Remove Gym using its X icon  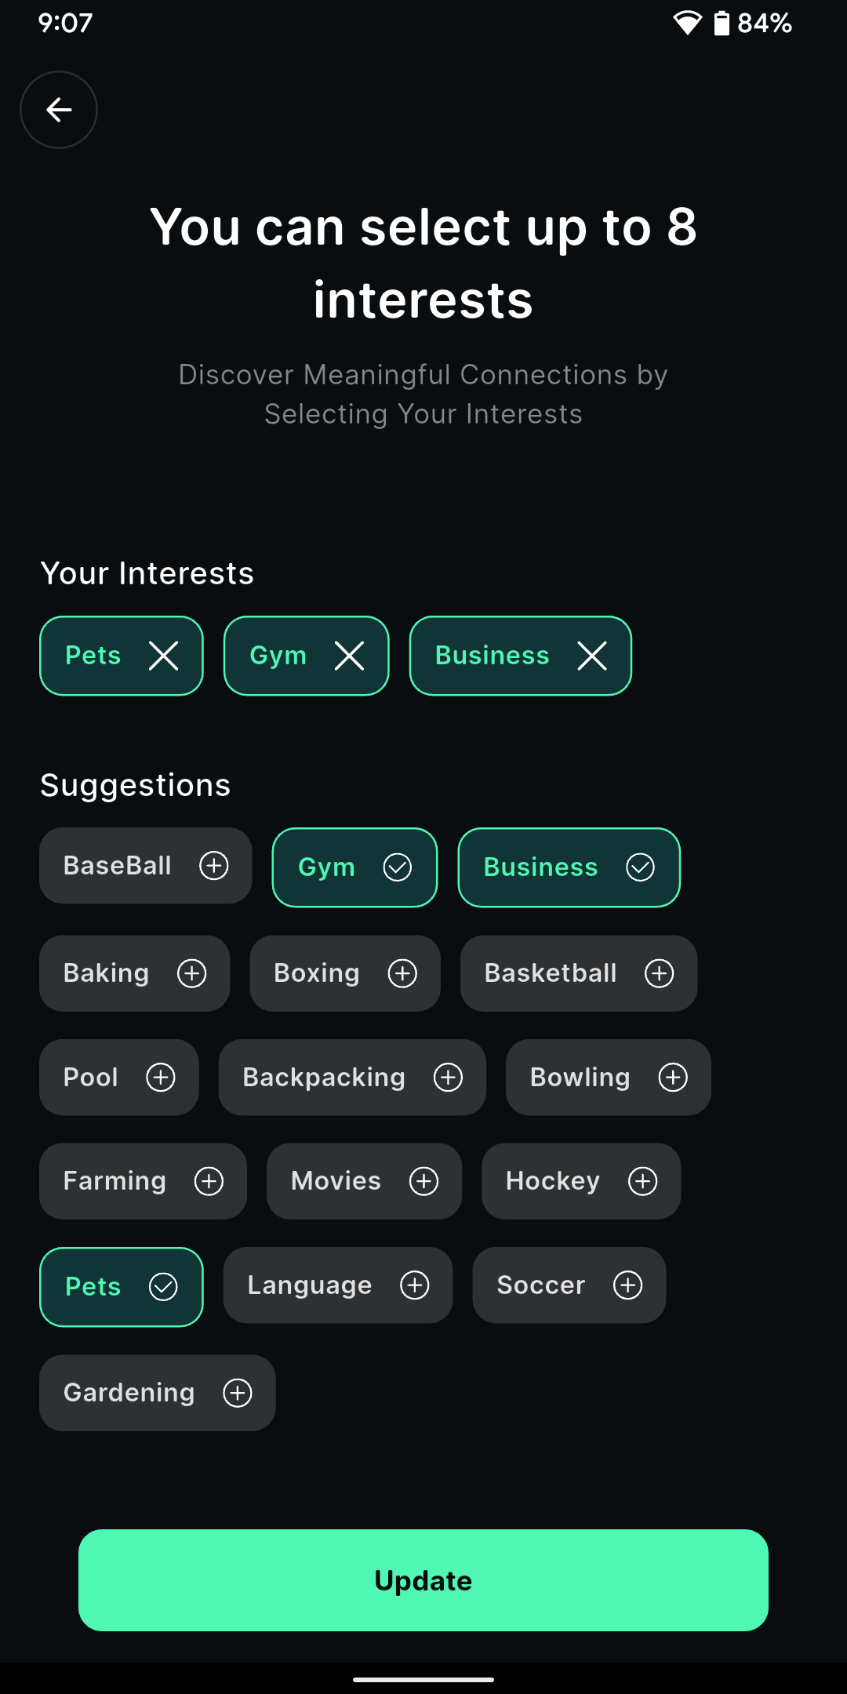pyautogui.click(x=349, y=656)
